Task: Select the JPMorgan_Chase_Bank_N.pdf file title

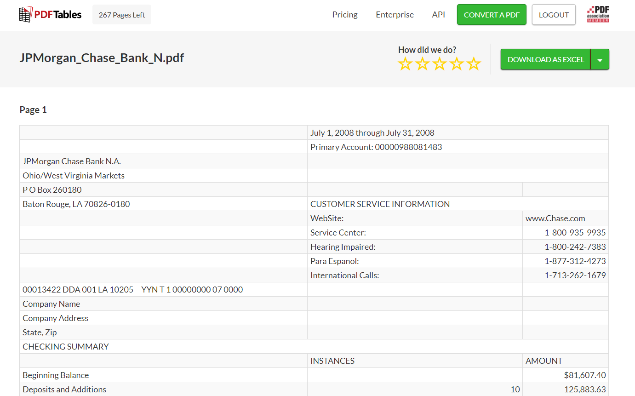Action: pos(102,58)
